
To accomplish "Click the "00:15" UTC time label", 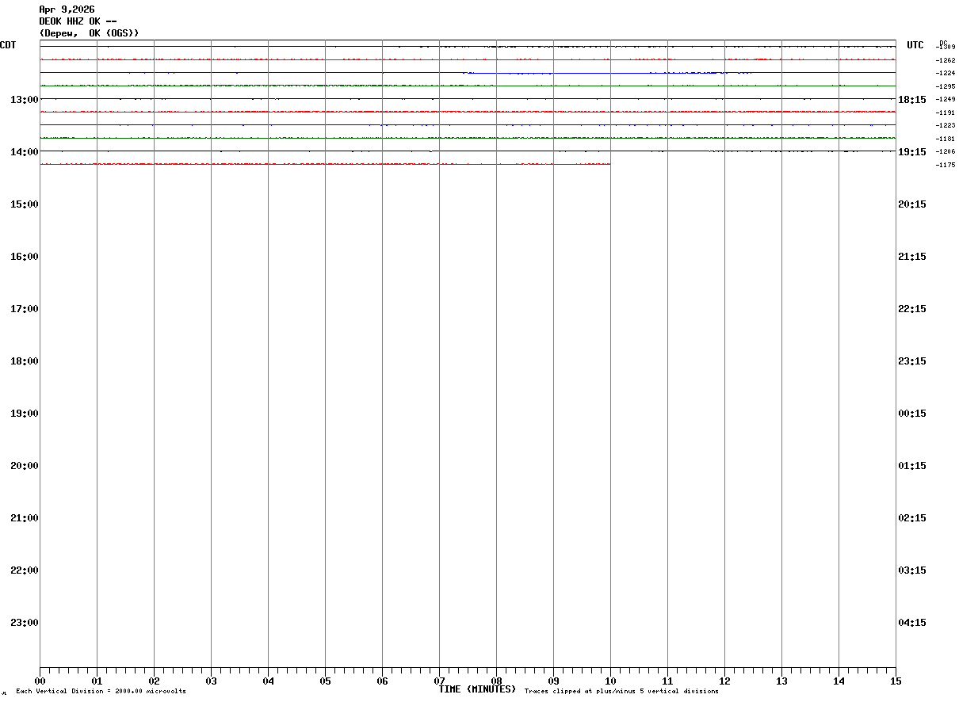I will (912, 413).
